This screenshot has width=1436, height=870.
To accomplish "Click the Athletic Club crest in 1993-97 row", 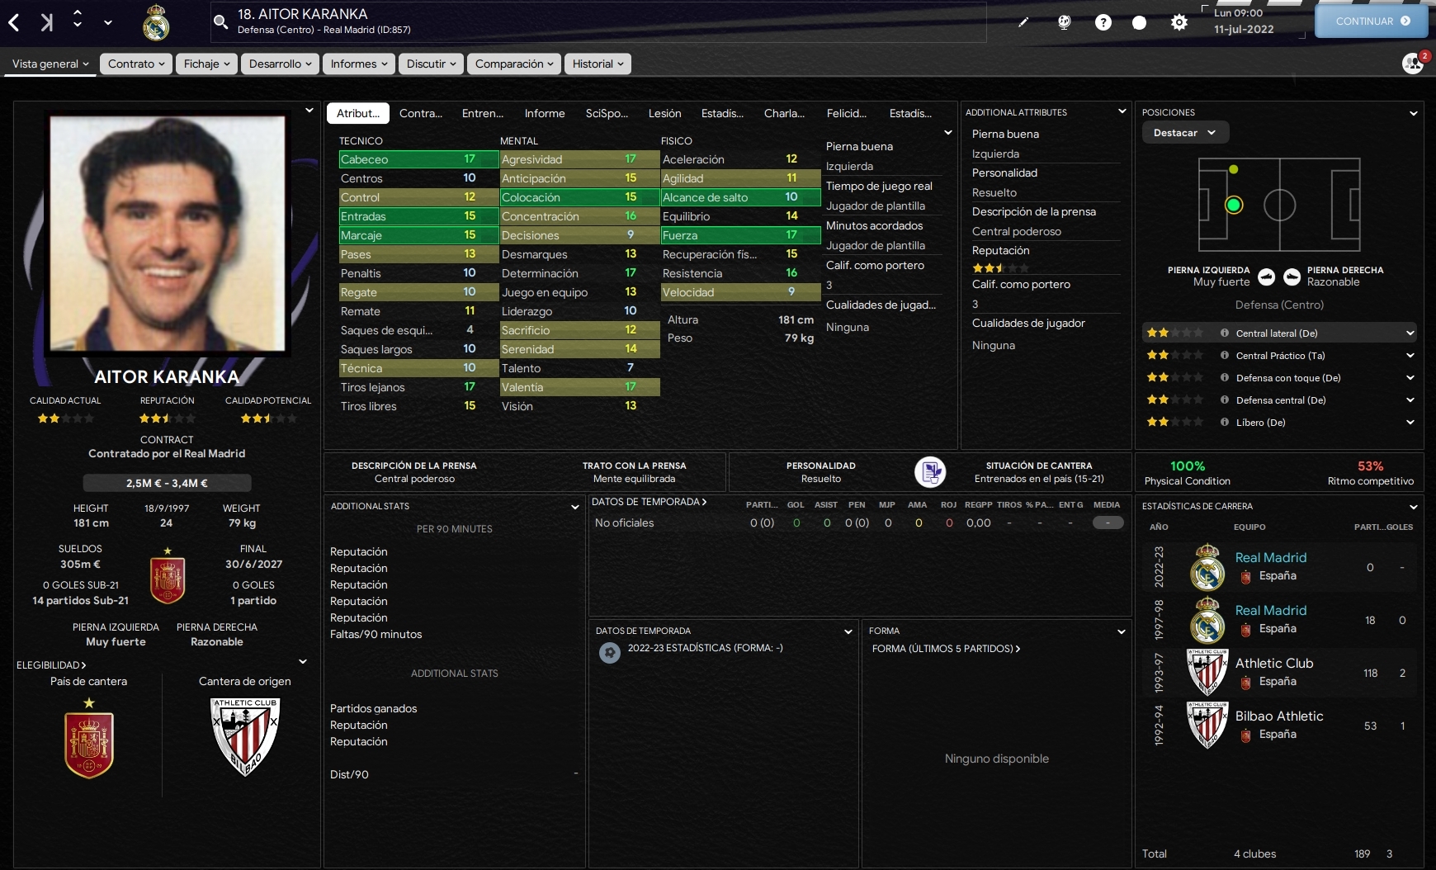I will click(1207, 673).
